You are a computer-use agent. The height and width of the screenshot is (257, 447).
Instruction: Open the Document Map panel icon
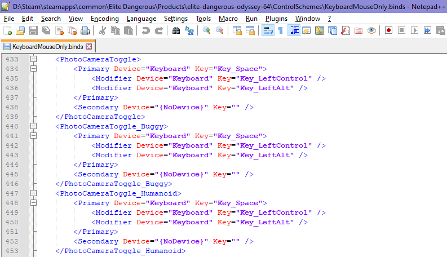point(320,30)
